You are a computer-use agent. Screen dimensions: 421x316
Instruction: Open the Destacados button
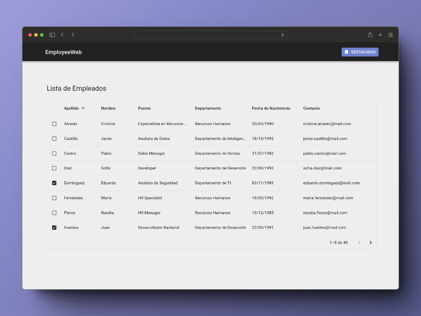(x=360, y=52)
